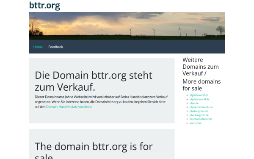The width and height of the screenshot is (254, 159).
Task: Open the phpkongress.de link
Action: [199, 111]
